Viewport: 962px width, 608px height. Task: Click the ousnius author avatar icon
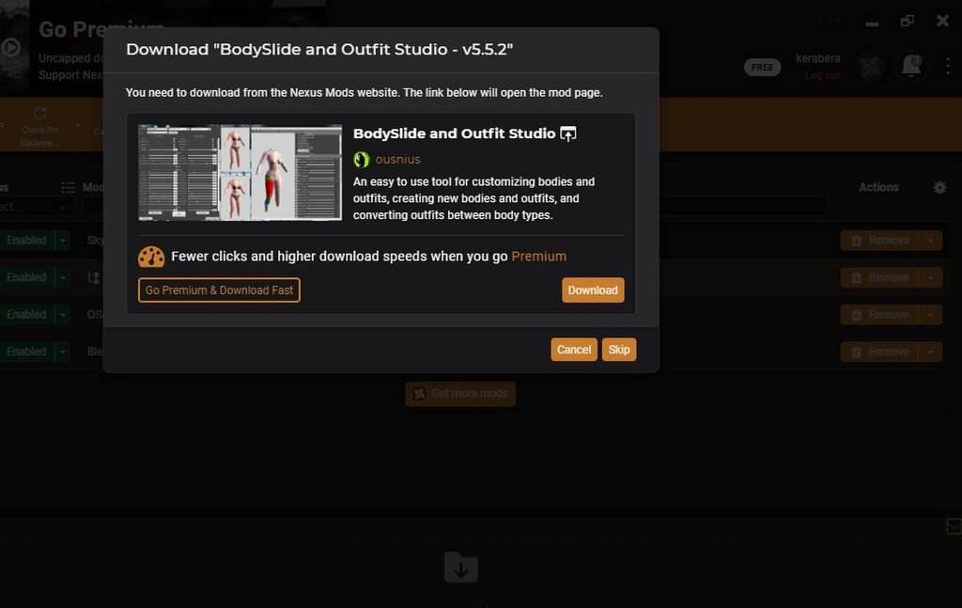[x=362, y=160]
